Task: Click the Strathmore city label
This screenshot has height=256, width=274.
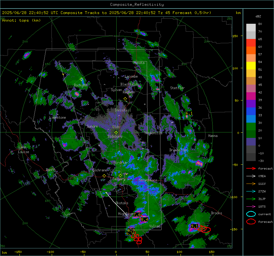Action: click(148, 180)
